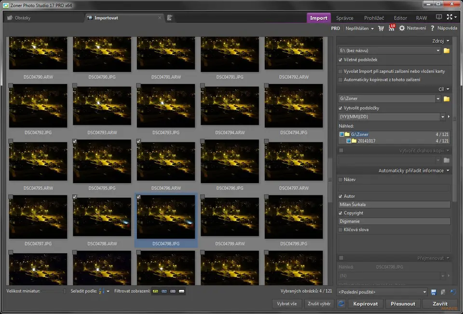The image size is (463, 314).
Task: Click the RSS news feed icon
Action: [x=391, y=28]
